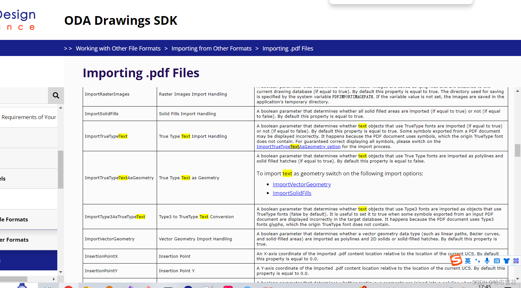
Task: Click 'Importing .pdf Files' breadcrumb
Action: click(288, 48)
